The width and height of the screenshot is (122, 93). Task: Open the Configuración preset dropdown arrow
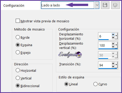click(x=97, y=5)
